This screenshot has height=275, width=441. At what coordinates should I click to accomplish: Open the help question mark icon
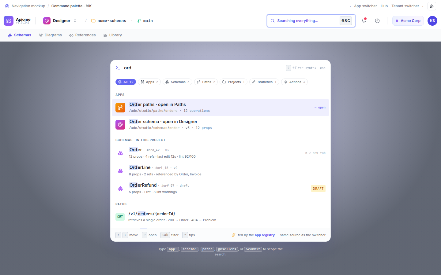click(377, 21)
